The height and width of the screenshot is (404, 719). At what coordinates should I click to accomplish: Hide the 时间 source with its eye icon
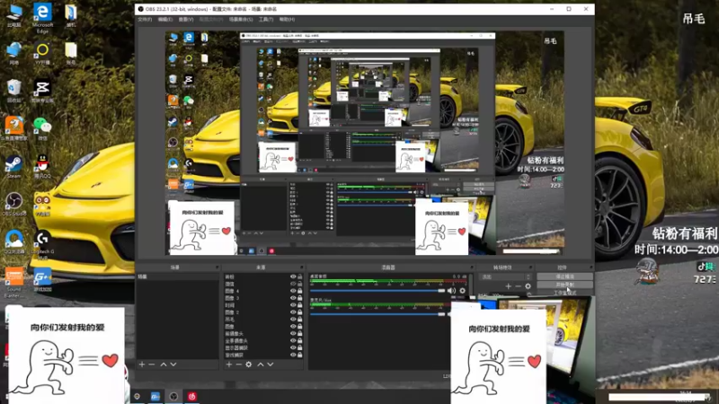tap(293, 305)
